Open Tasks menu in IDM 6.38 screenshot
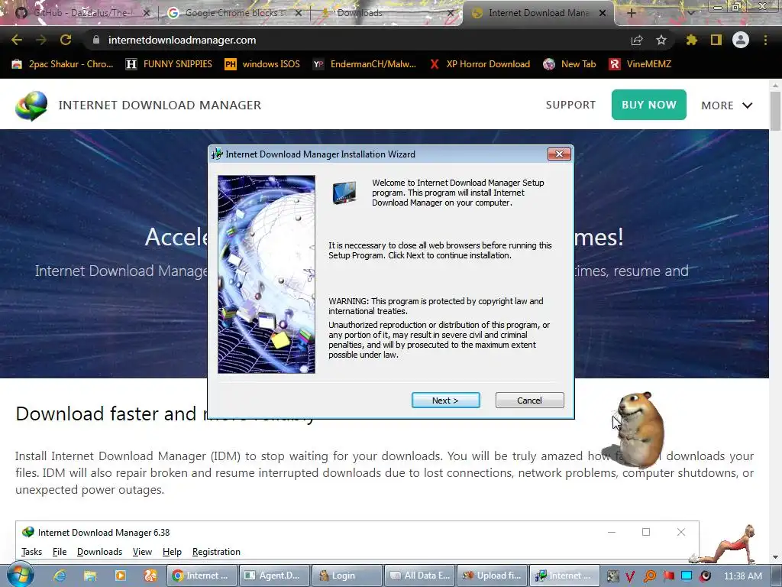The height and width of the screenshot is (587, 782). tap(31, 552)
